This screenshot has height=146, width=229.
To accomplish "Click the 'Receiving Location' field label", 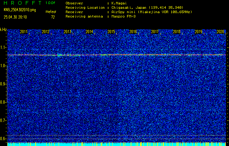I will coord(85,7).
